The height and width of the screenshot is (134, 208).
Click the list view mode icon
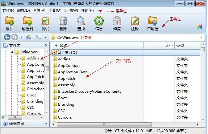tap(39, 37)
